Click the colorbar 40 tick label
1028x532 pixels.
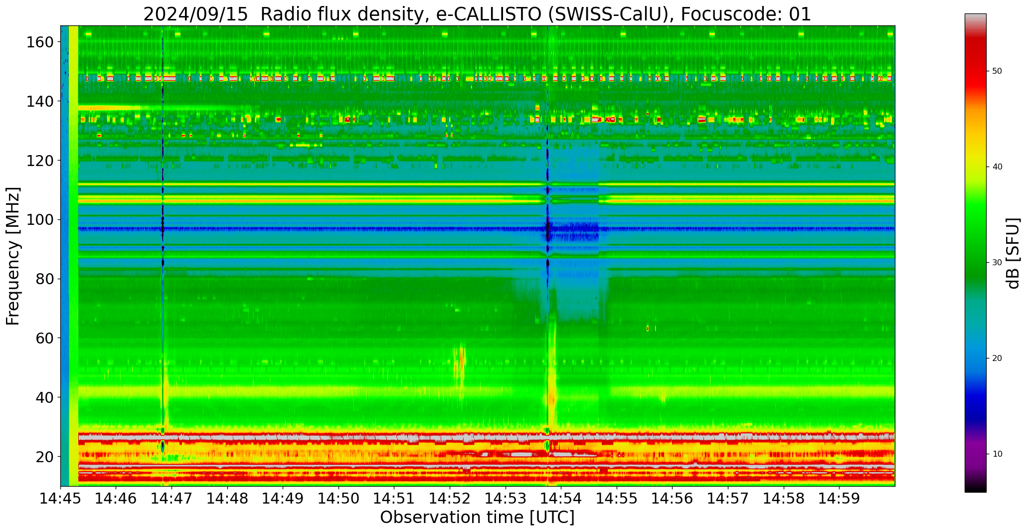point(997,167)
